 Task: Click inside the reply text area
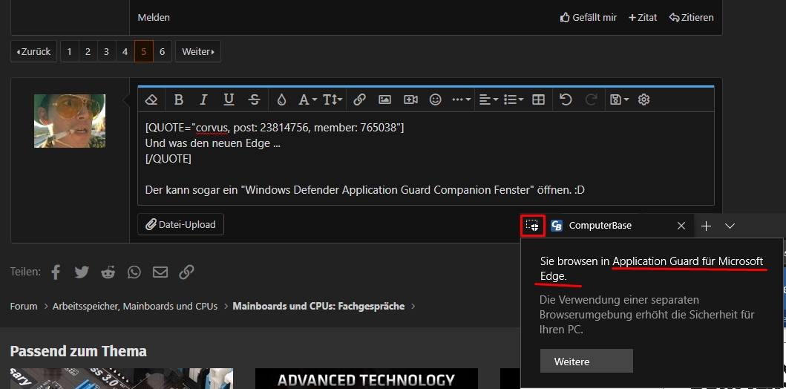point(425,158)
